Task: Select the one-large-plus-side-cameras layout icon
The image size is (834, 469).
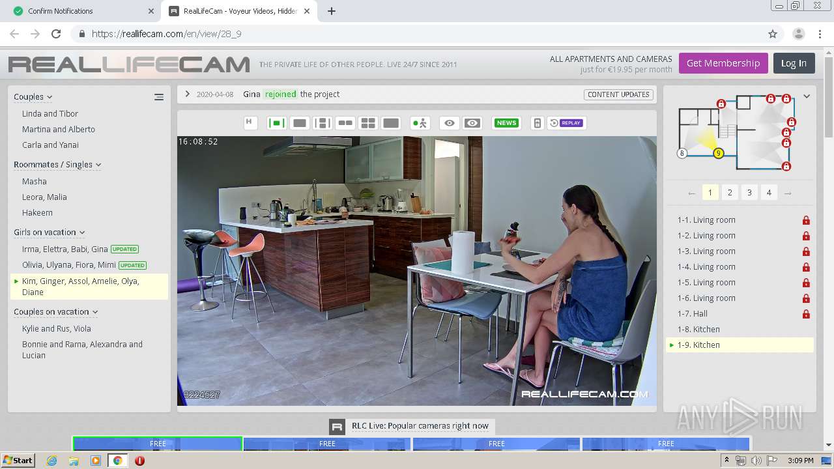Action: point(323,122)
